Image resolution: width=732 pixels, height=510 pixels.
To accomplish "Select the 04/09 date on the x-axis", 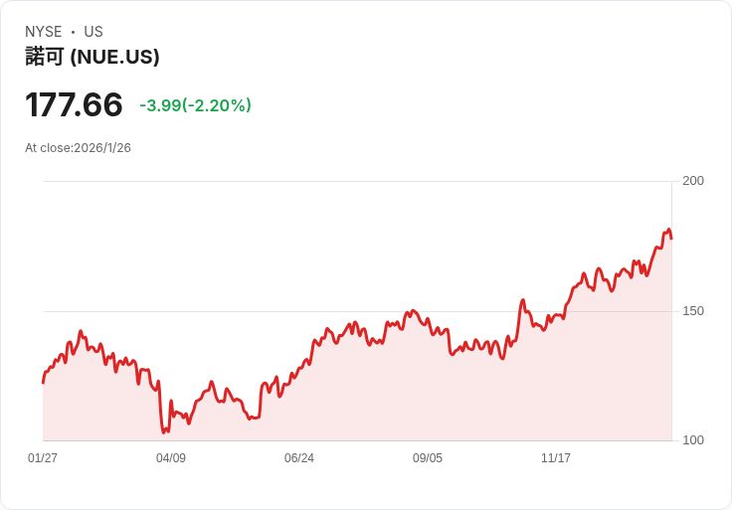I will [x=171, y=458].
